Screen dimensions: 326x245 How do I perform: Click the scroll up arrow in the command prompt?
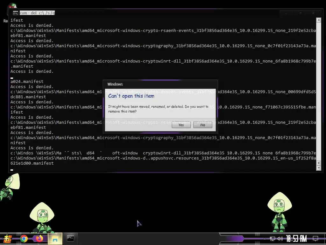(x=318, y=20)
